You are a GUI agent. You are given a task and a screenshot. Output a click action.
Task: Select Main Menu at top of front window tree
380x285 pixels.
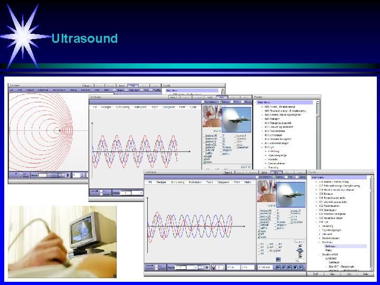[339, 177]
